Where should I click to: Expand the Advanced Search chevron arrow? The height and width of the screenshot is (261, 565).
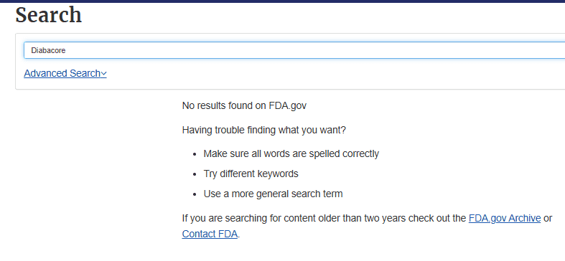(x=104, y=74)
